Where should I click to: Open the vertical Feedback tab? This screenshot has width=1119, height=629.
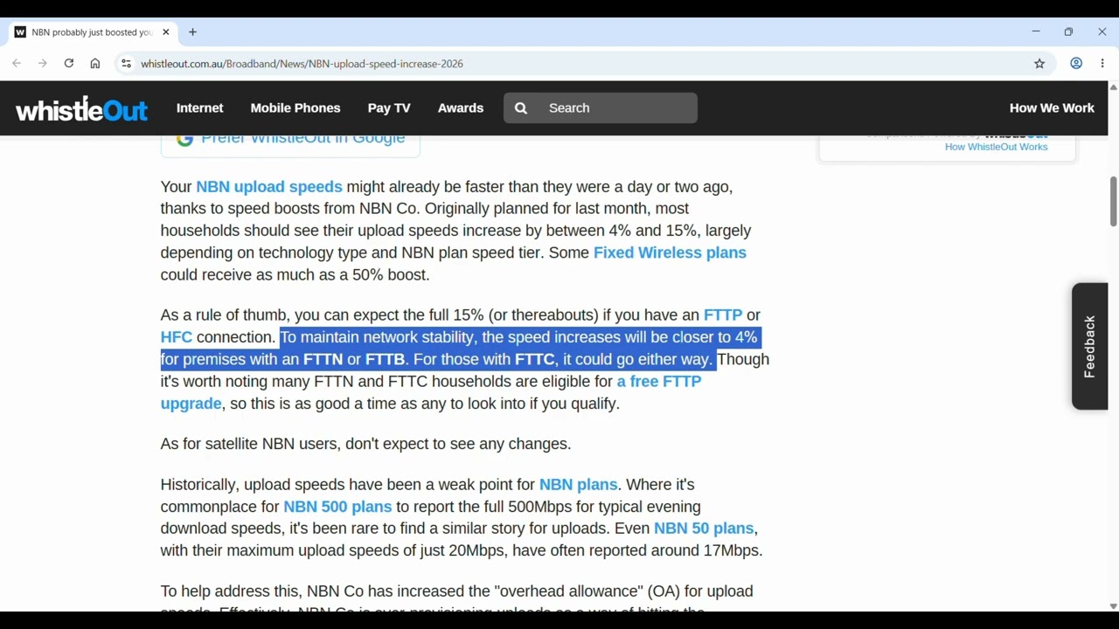coord(1089,347)
